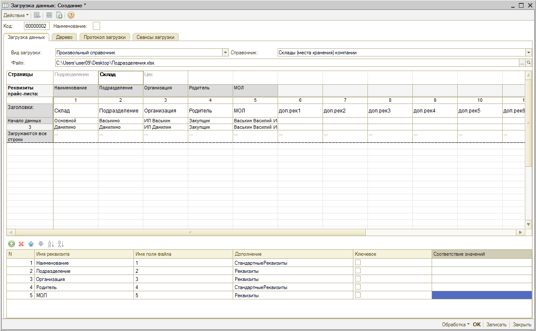Click the green add row icon
Image resolution: width=536 pixels, height=331 pixels.
[x=12, y=244]
